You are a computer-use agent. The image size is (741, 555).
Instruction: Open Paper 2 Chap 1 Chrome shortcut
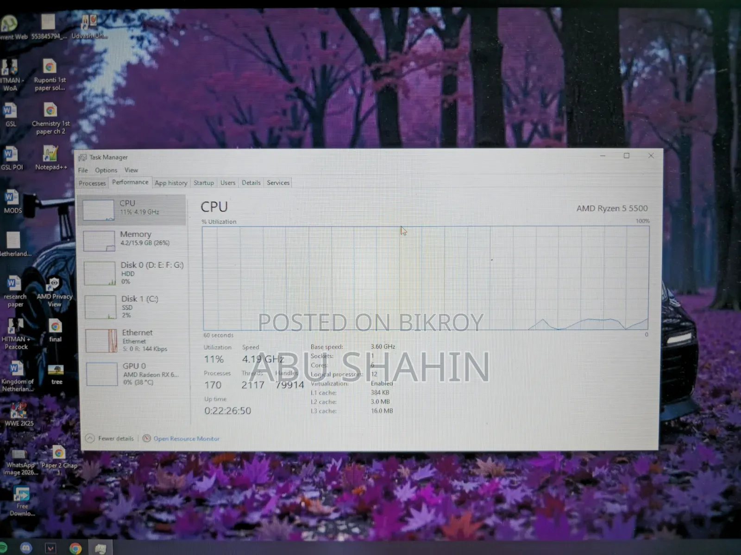(59, 460)
